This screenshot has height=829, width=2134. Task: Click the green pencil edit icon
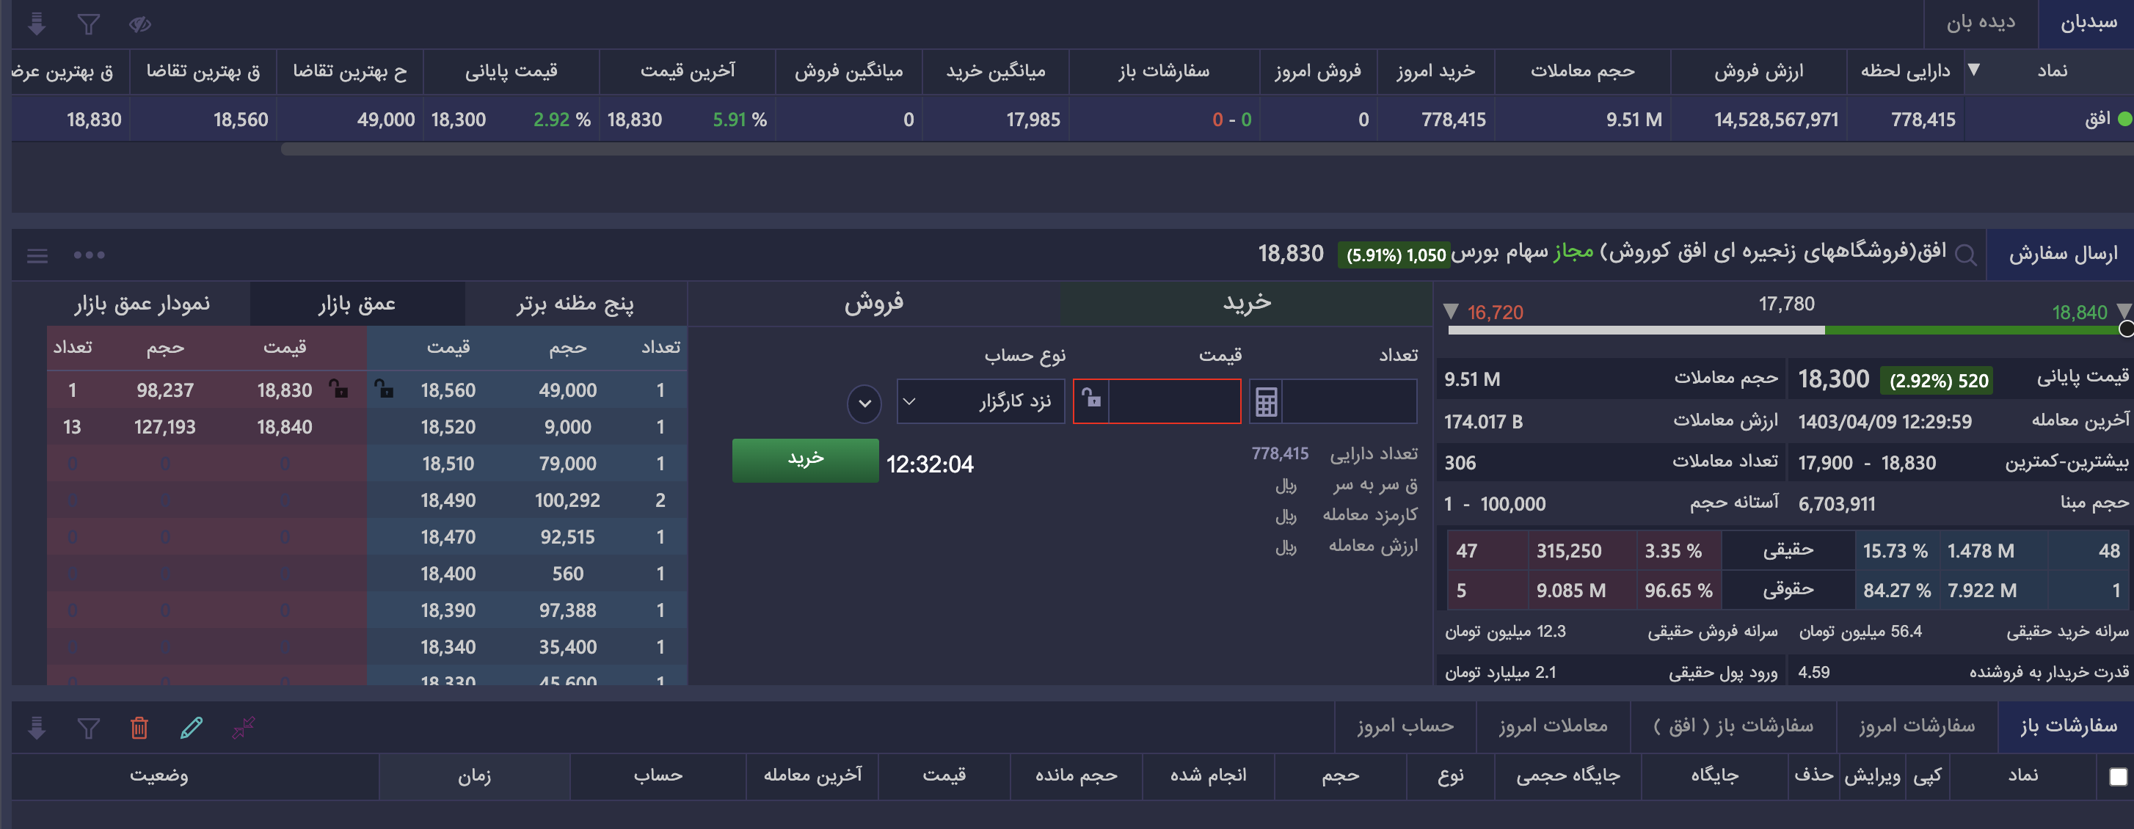tap(192, 727)
